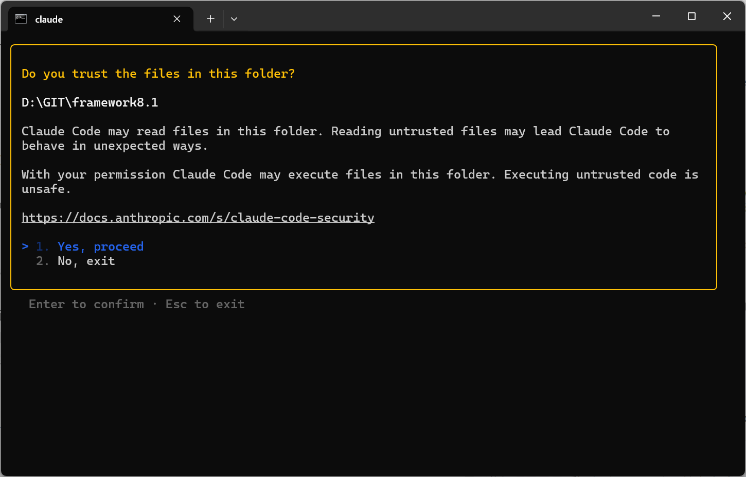
Task: Click the terminal icon on the claude tab
Action: click(21, 19)
